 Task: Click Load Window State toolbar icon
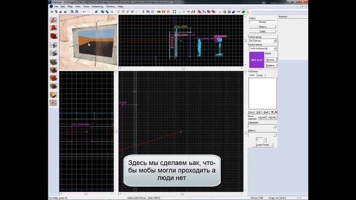[x=72, y=12]
